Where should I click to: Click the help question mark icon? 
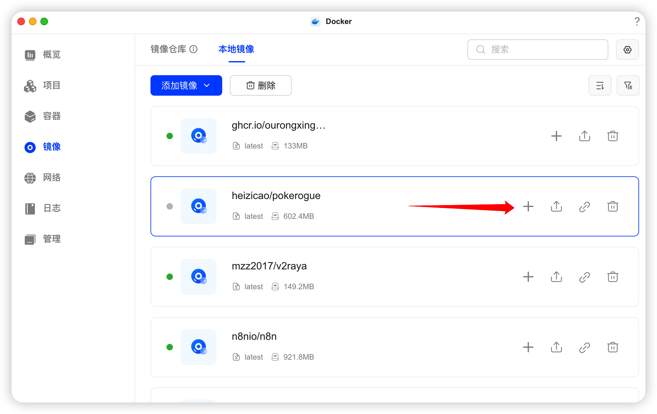637,21
